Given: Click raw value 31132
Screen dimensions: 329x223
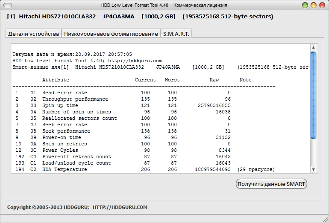Looking at the screenshot, I should click(223, 137).
